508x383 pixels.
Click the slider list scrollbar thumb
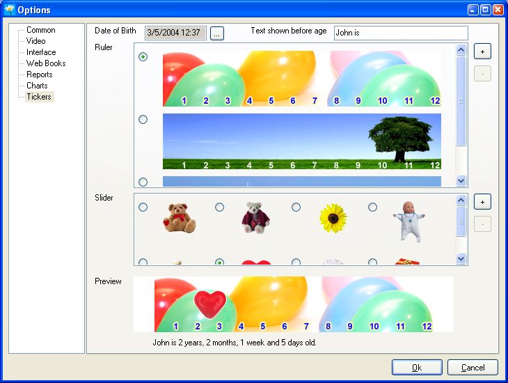461,221
